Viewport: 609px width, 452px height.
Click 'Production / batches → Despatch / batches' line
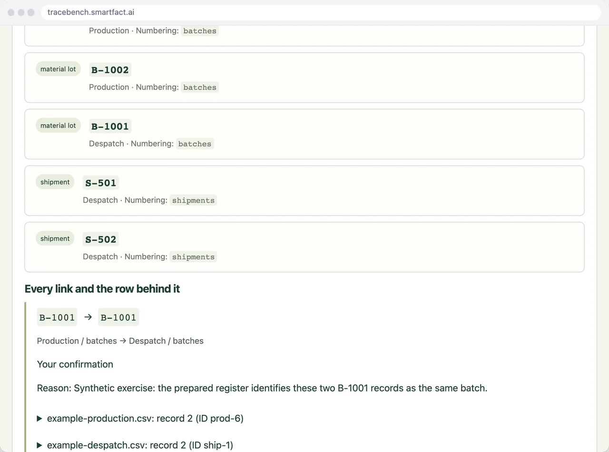tap(120, 341)
